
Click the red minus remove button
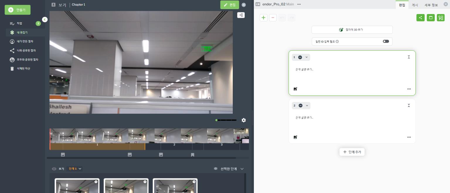273,18
